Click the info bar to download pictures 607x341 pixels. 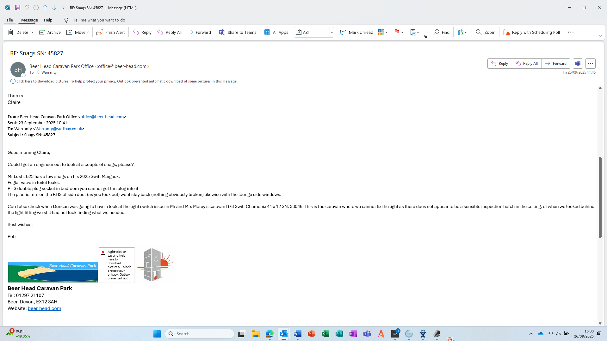click(x=124, y=81)
